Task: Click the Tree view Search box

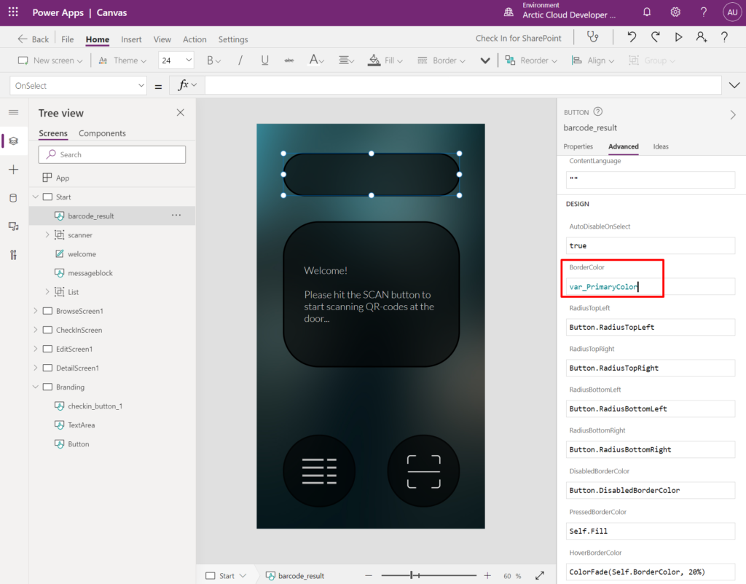Action: click(111, 154)
